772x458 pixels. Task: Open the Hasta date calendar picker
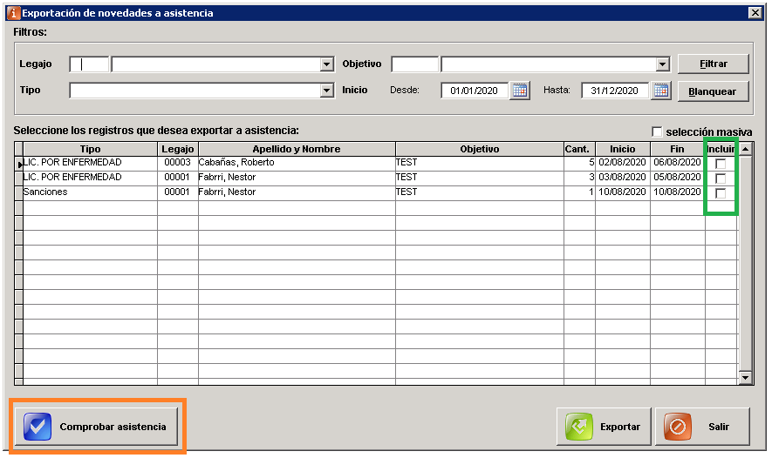(660, 91)
